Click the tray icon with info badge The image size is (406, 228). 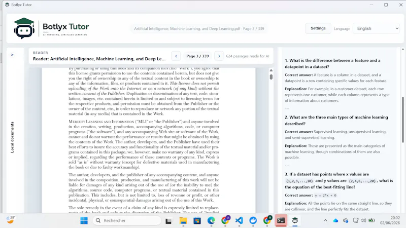[x=346, y=220]
